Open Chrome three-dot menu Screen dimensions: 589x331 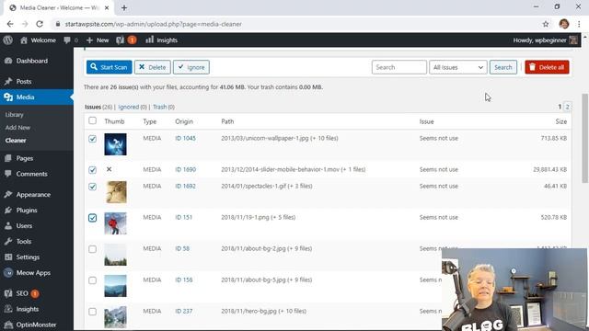pos(579,24)
